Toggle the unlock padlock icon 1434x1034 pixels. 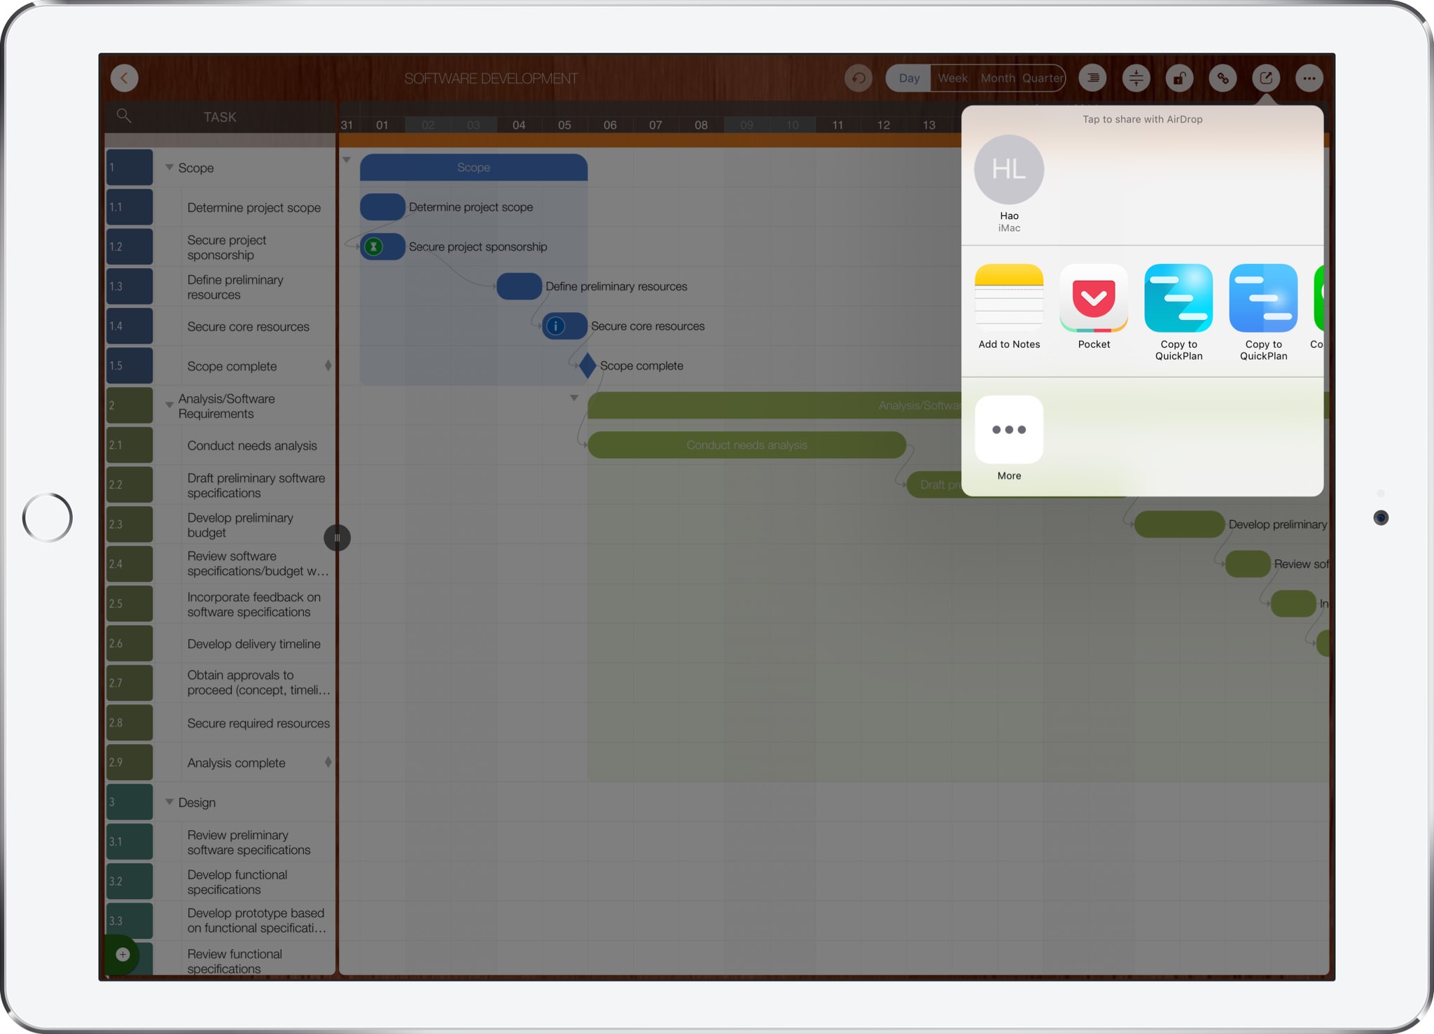(1179, 78)
